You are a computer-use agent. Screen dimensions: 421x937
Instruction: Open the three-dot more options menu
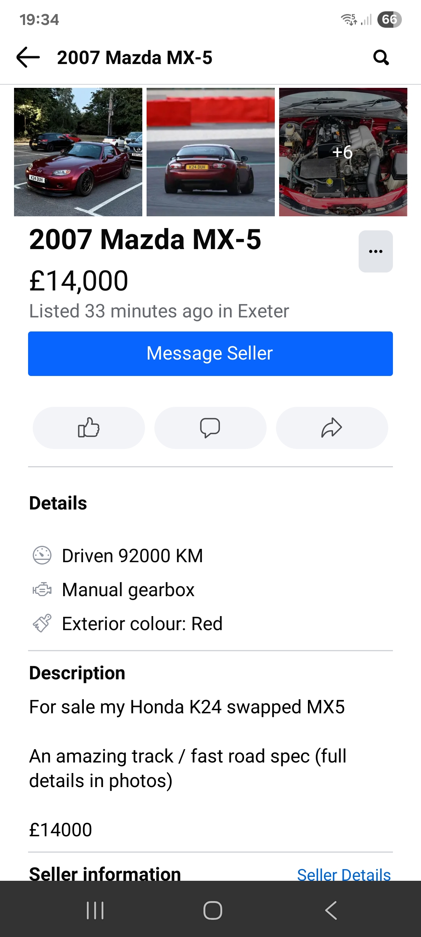[x=375, y=251]
